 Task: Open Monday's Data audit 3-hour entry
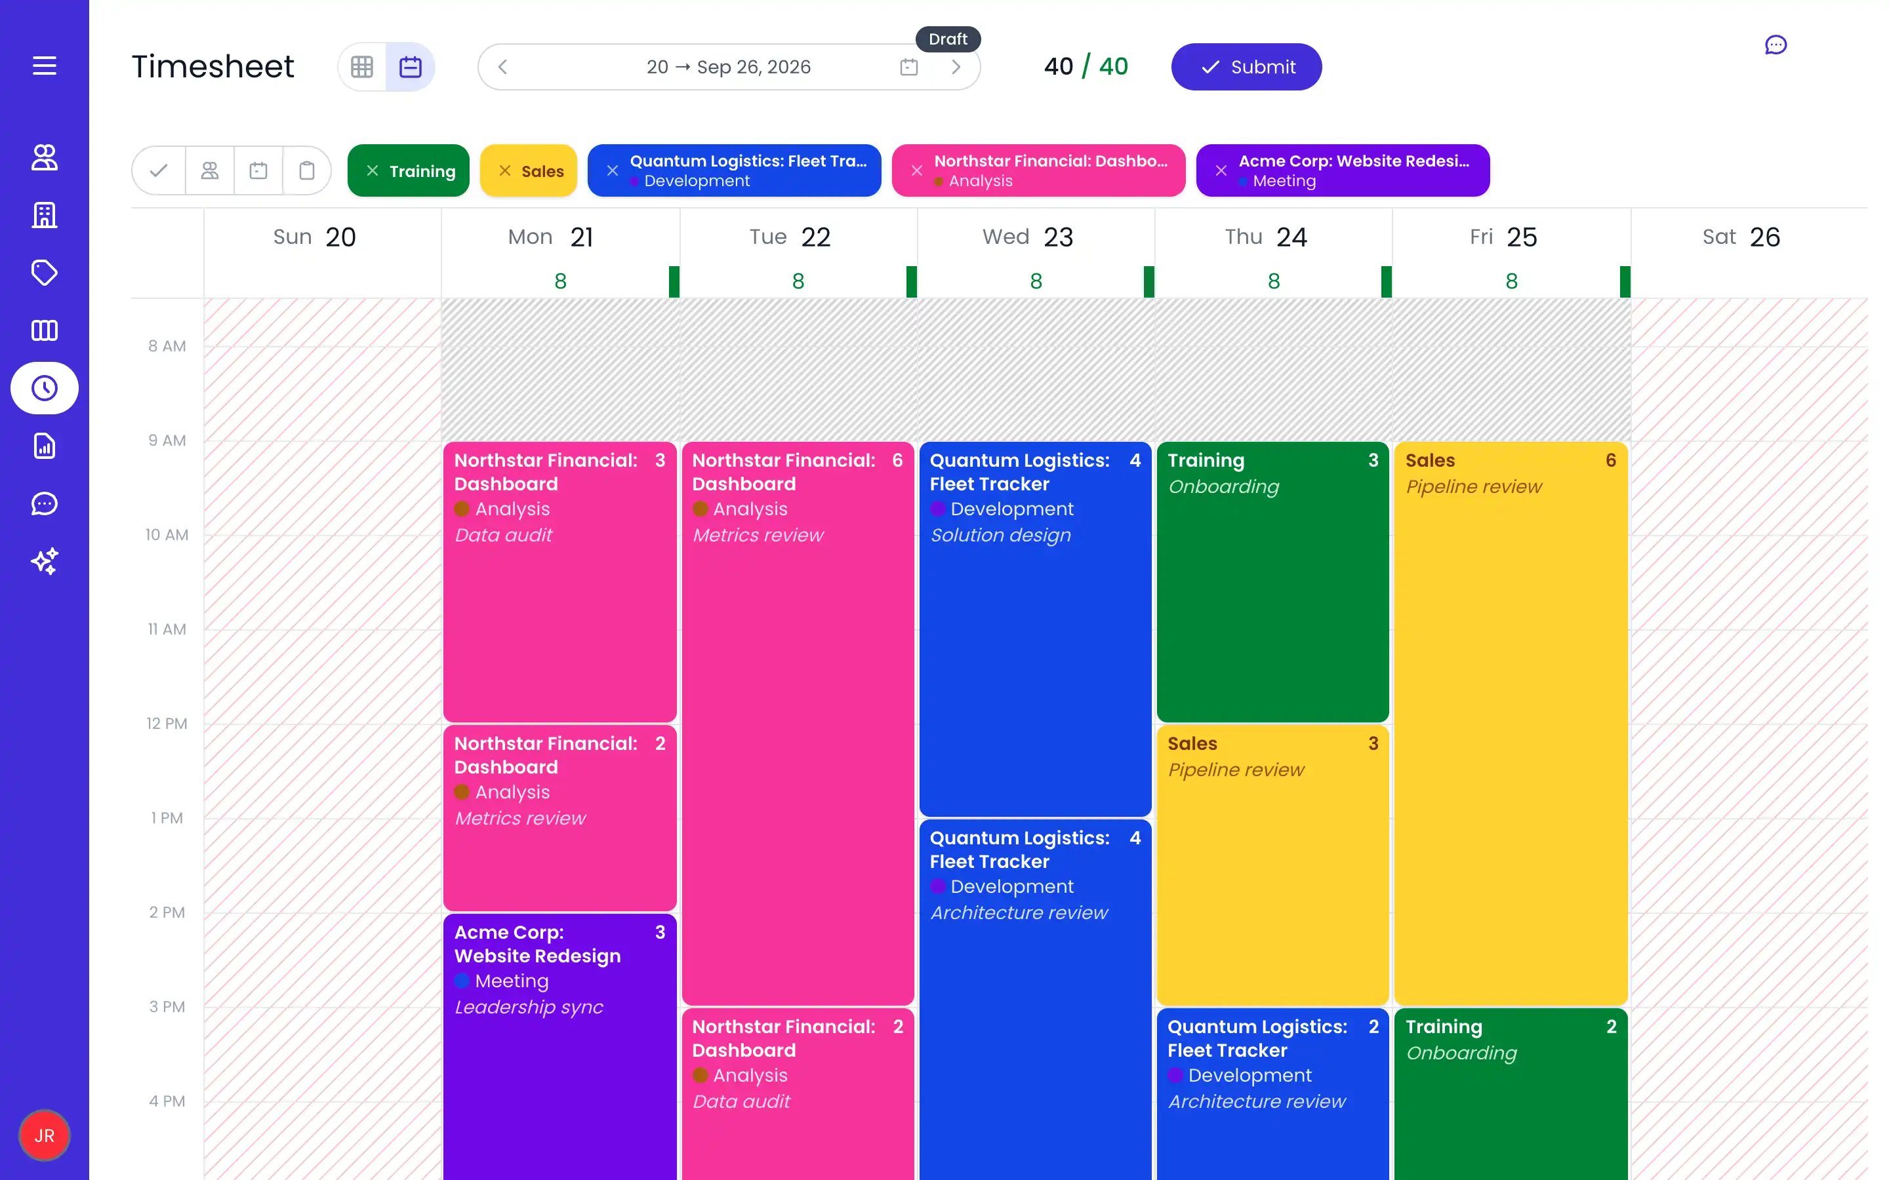559,582
